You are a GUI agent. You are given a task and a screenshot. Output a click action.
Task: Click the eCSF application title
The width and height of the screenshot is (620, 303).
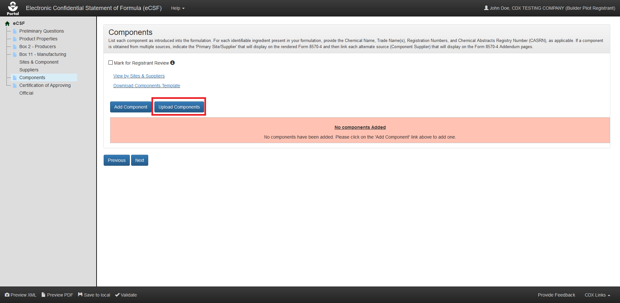click(94, 8)
